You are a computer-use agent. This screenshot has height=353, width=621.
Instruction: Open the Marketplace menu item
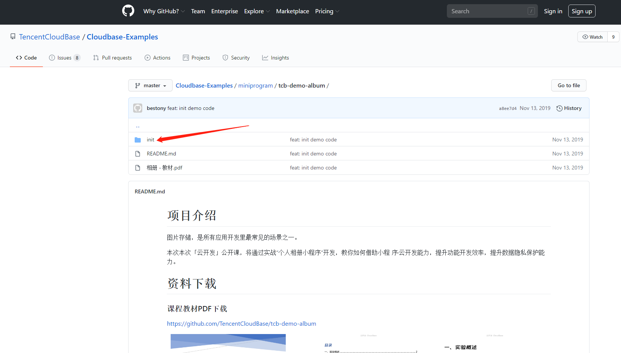[x=292, y=11]
